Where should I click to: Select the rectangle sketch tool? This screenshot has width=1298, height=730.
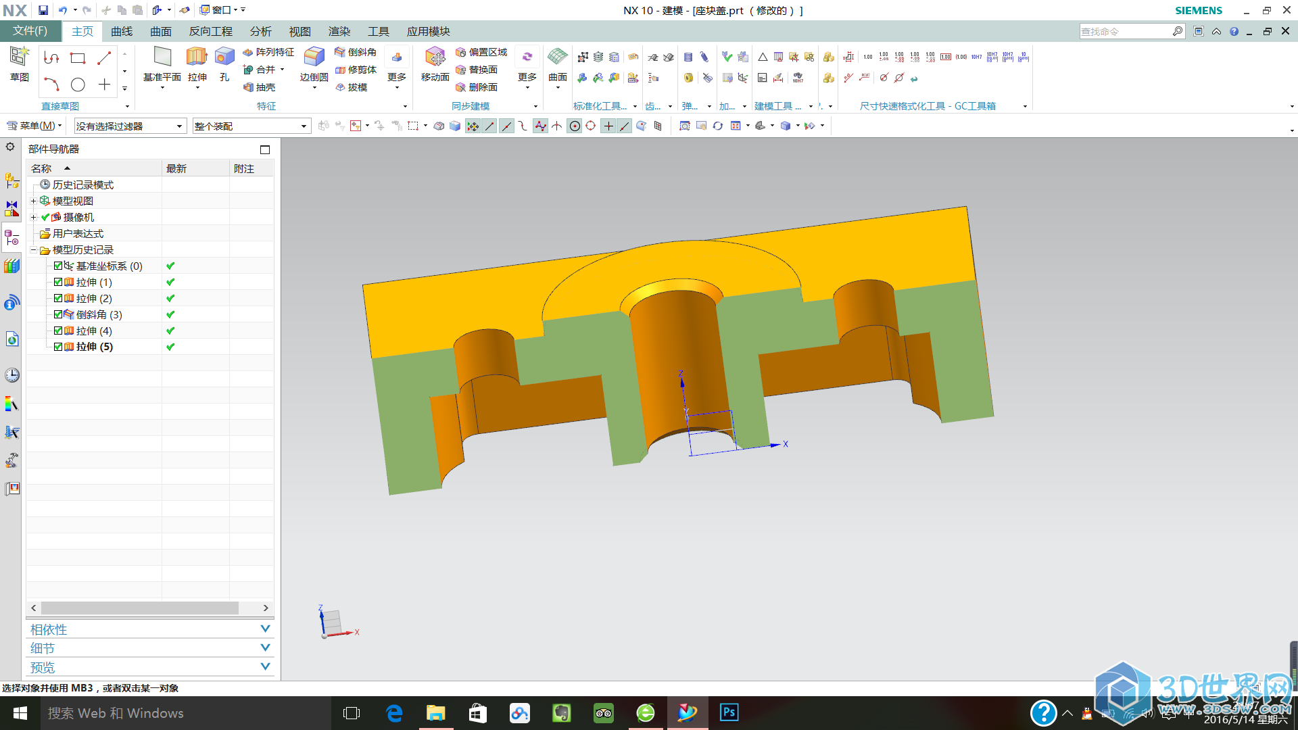pyautogui.click(x=78, y=58)
